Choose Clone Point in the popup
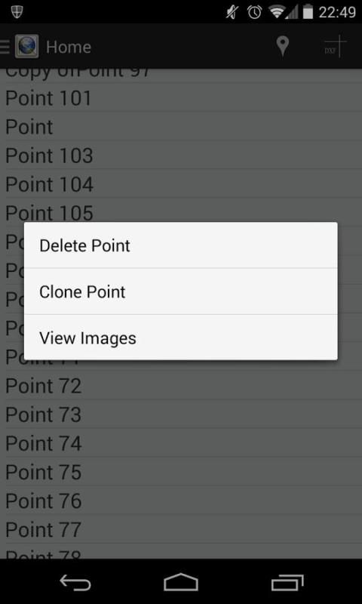 [181, 291]
